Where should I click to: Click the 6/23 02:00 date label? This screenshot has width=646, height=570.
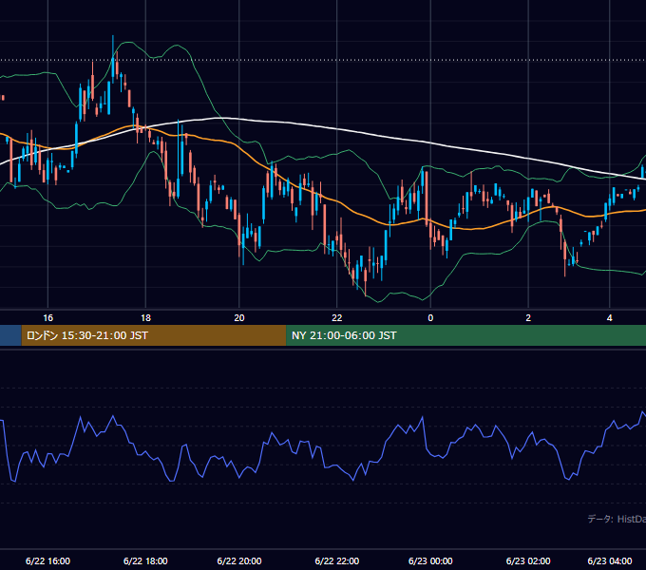pyautogui.click(x=528, y=560)
